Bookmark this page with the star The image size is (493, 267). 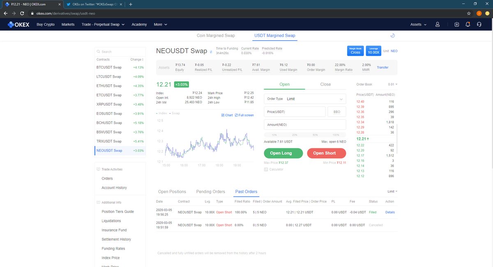coord(469,13)
